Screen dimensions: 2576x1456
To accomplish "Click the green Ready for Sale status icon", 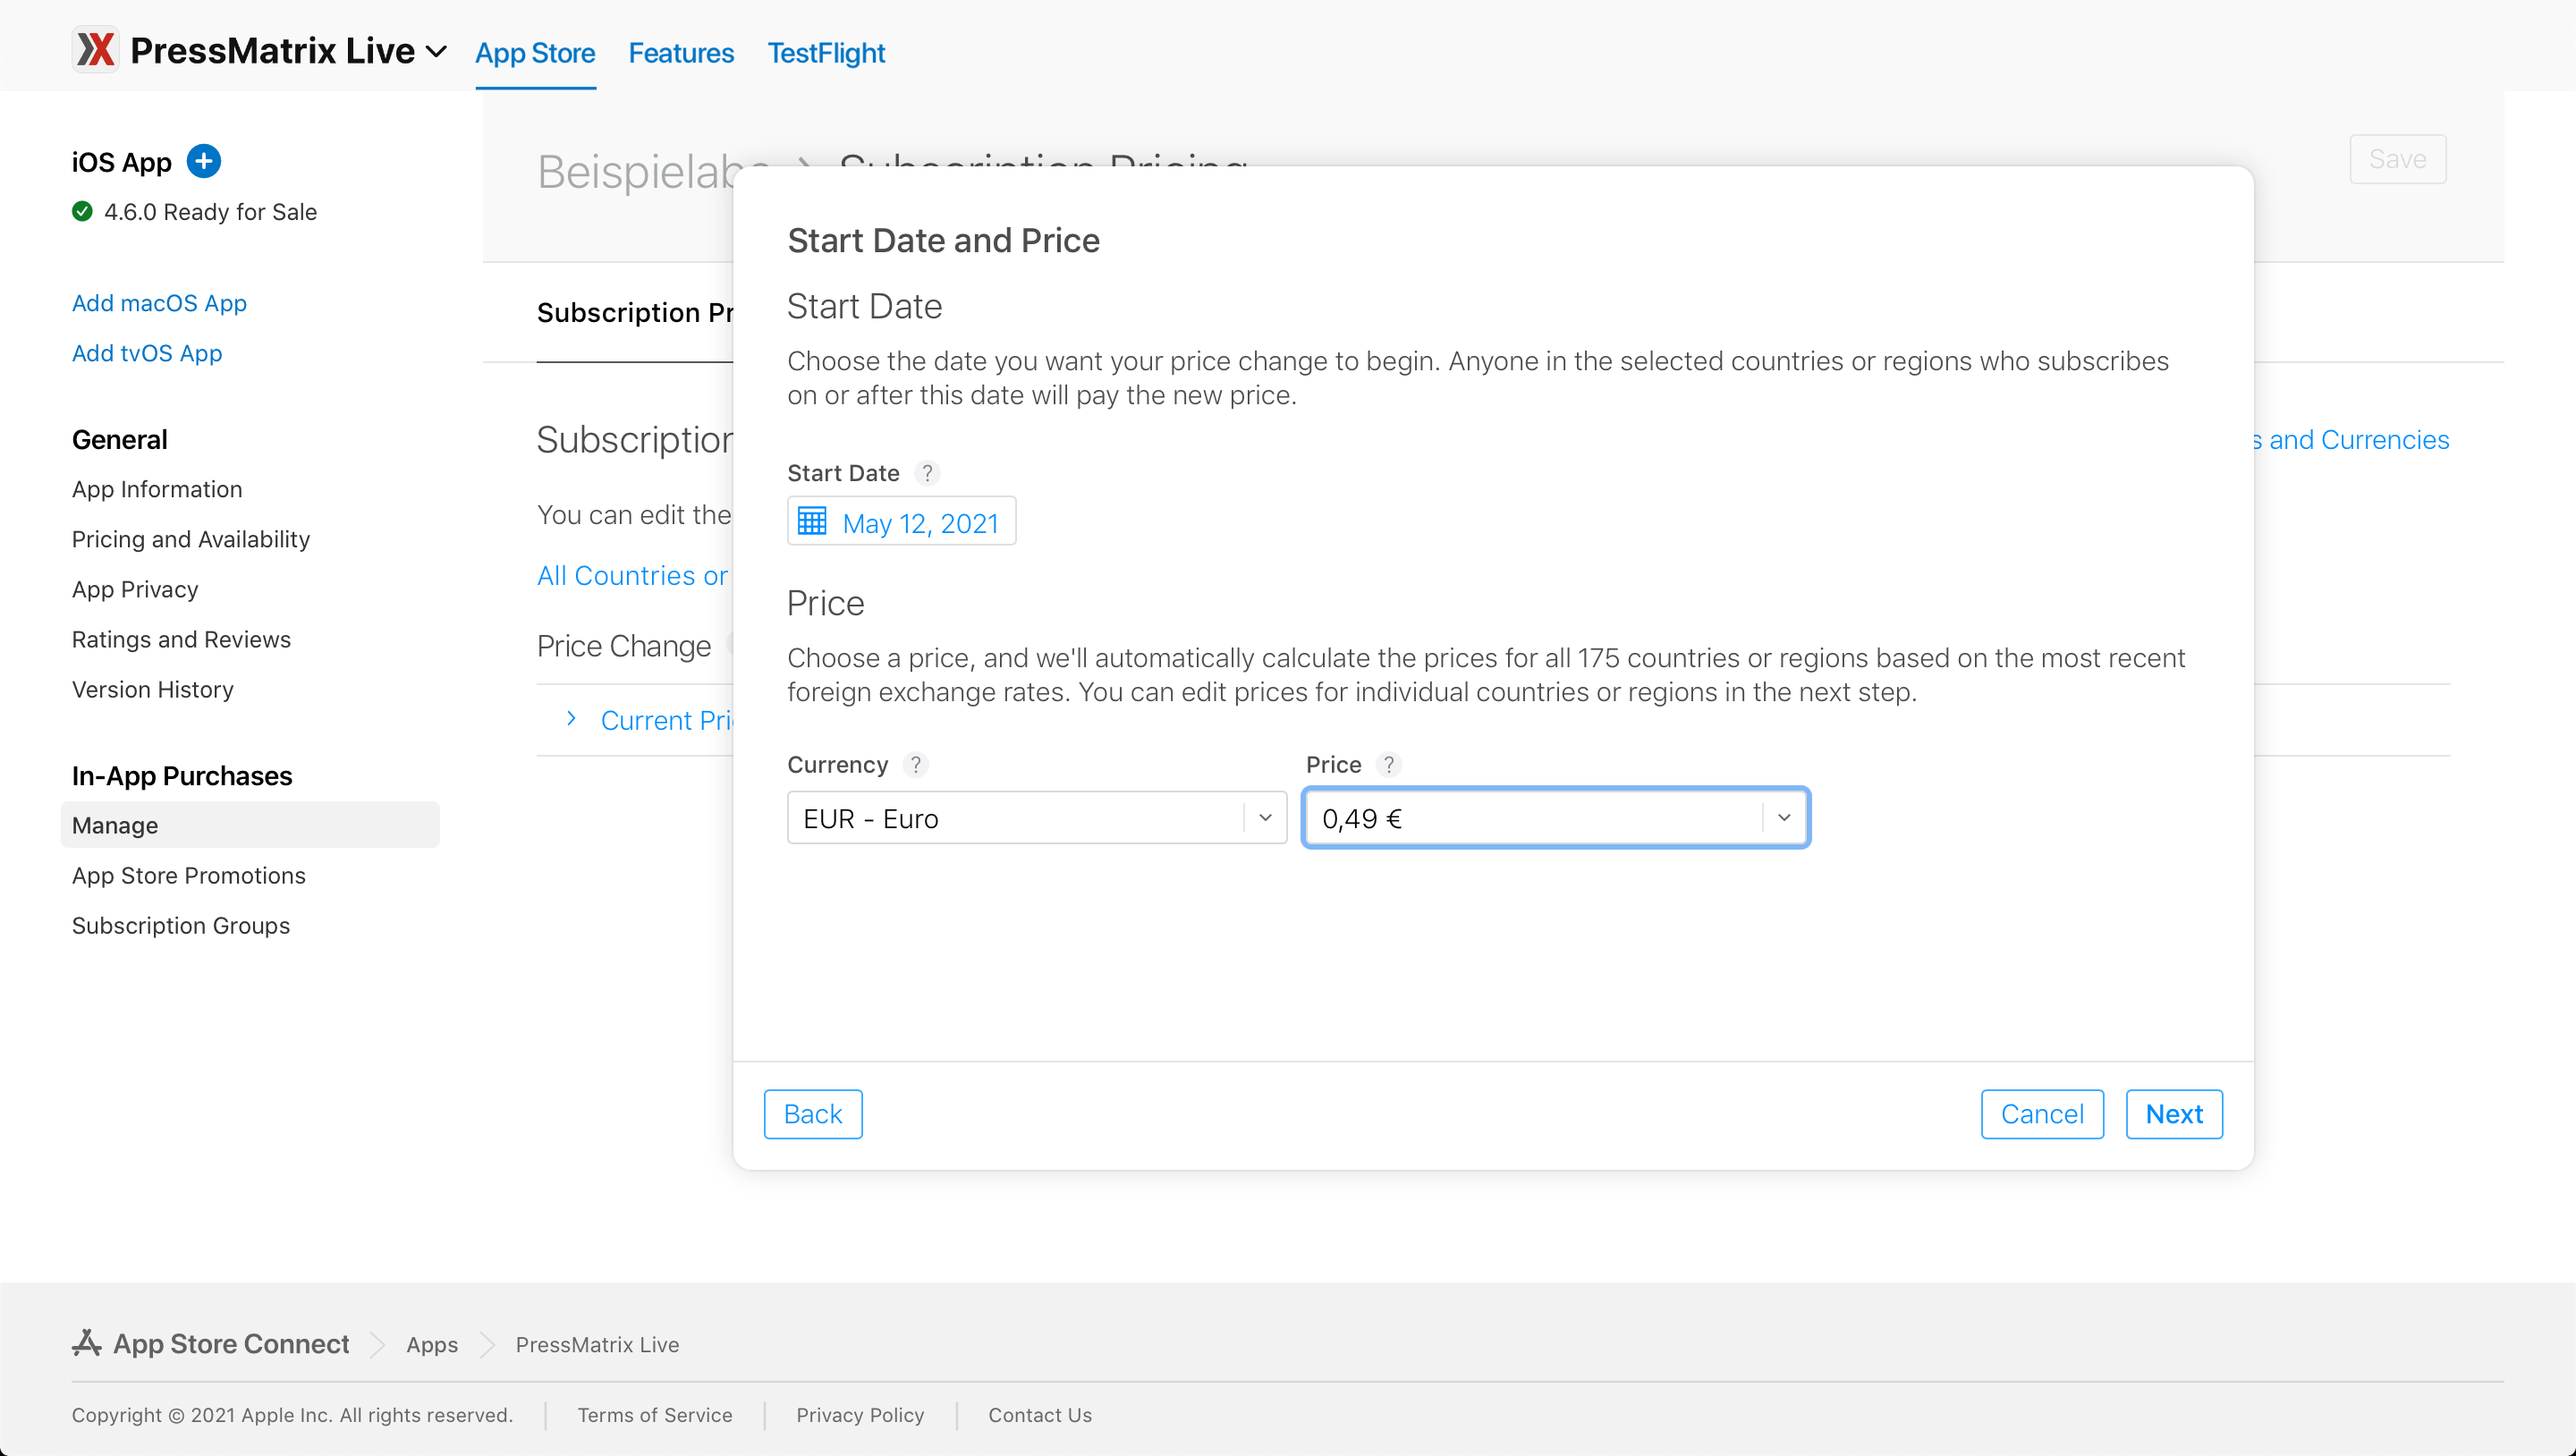I will click(x=82, y=211).
